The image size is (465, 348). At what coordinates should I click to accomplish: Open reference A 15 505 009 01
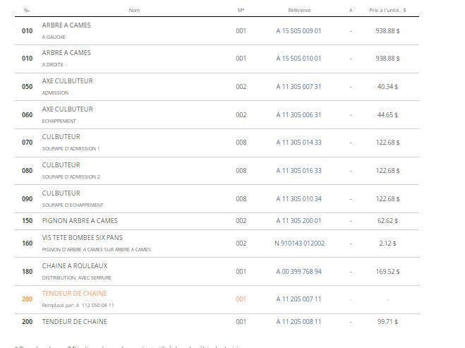point(298,30)
